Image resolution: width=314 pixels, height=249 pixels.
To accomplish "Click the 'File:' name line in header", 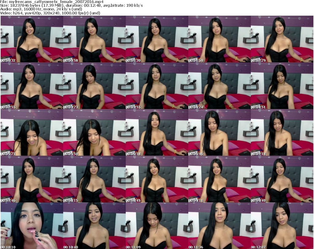I will point(52,2).
